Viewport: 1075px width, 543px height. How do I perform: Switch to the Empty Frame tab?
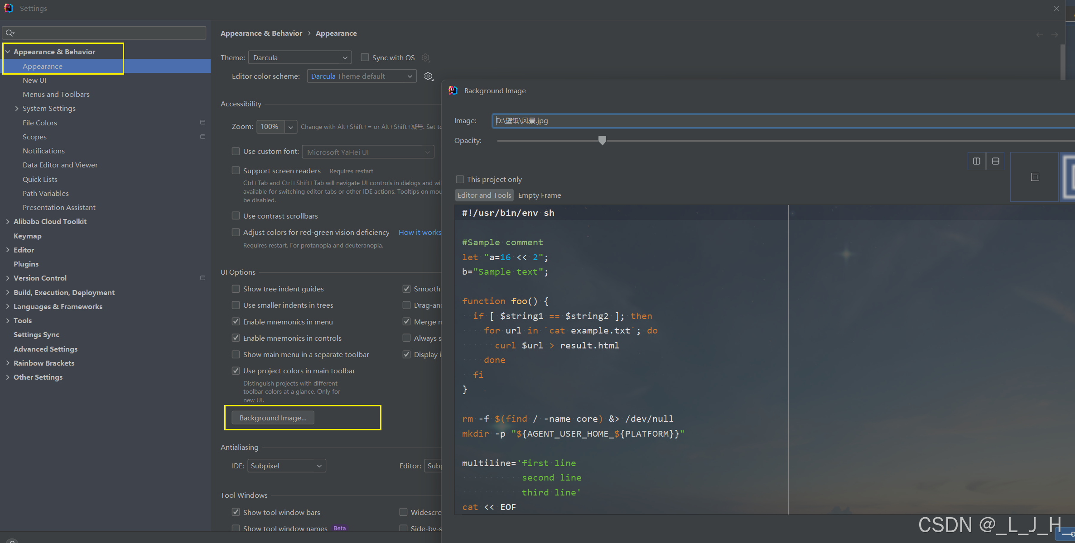tap(539, 195)
